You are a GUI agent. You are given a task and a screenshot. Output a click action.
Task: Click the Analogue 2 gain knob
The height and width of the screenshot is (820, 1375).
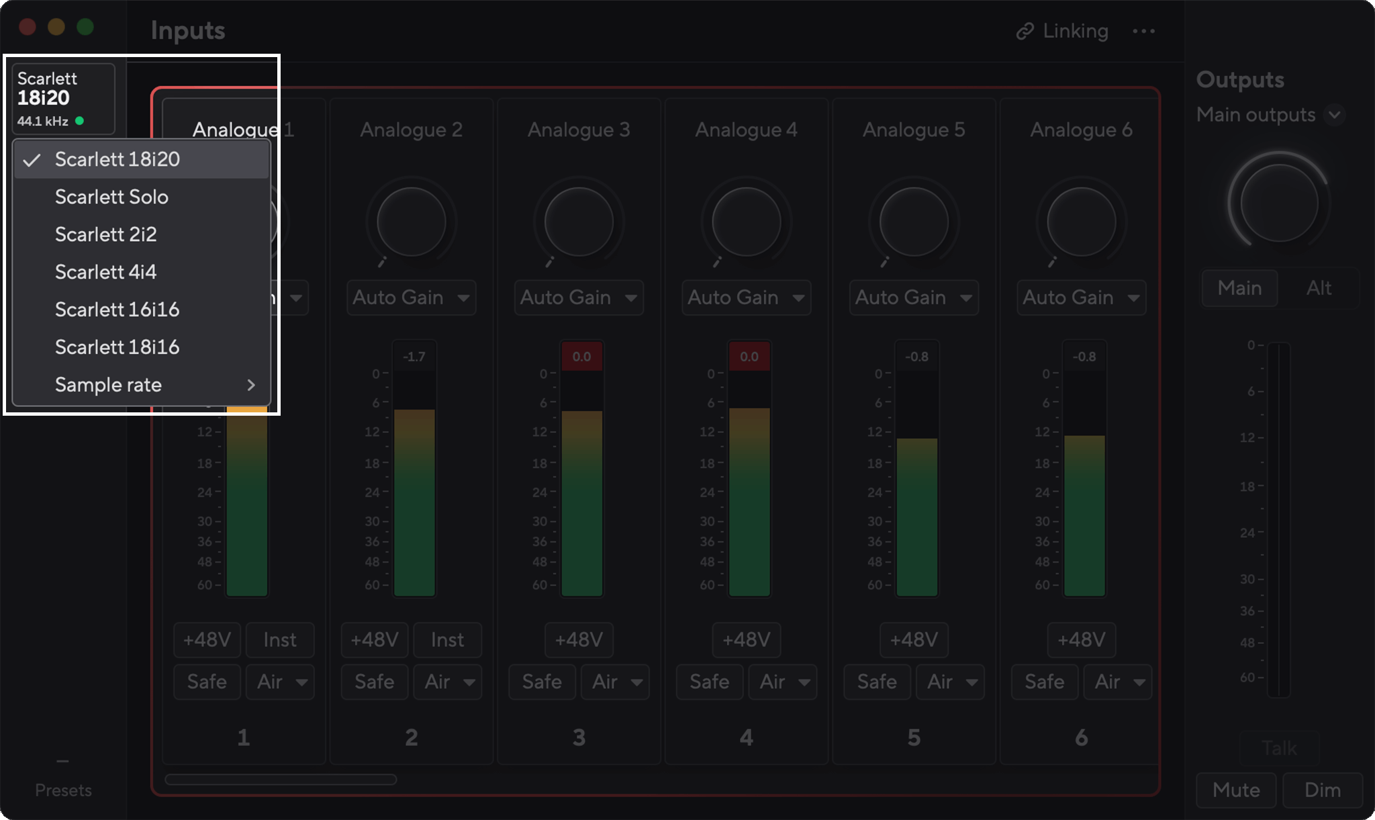411,222
